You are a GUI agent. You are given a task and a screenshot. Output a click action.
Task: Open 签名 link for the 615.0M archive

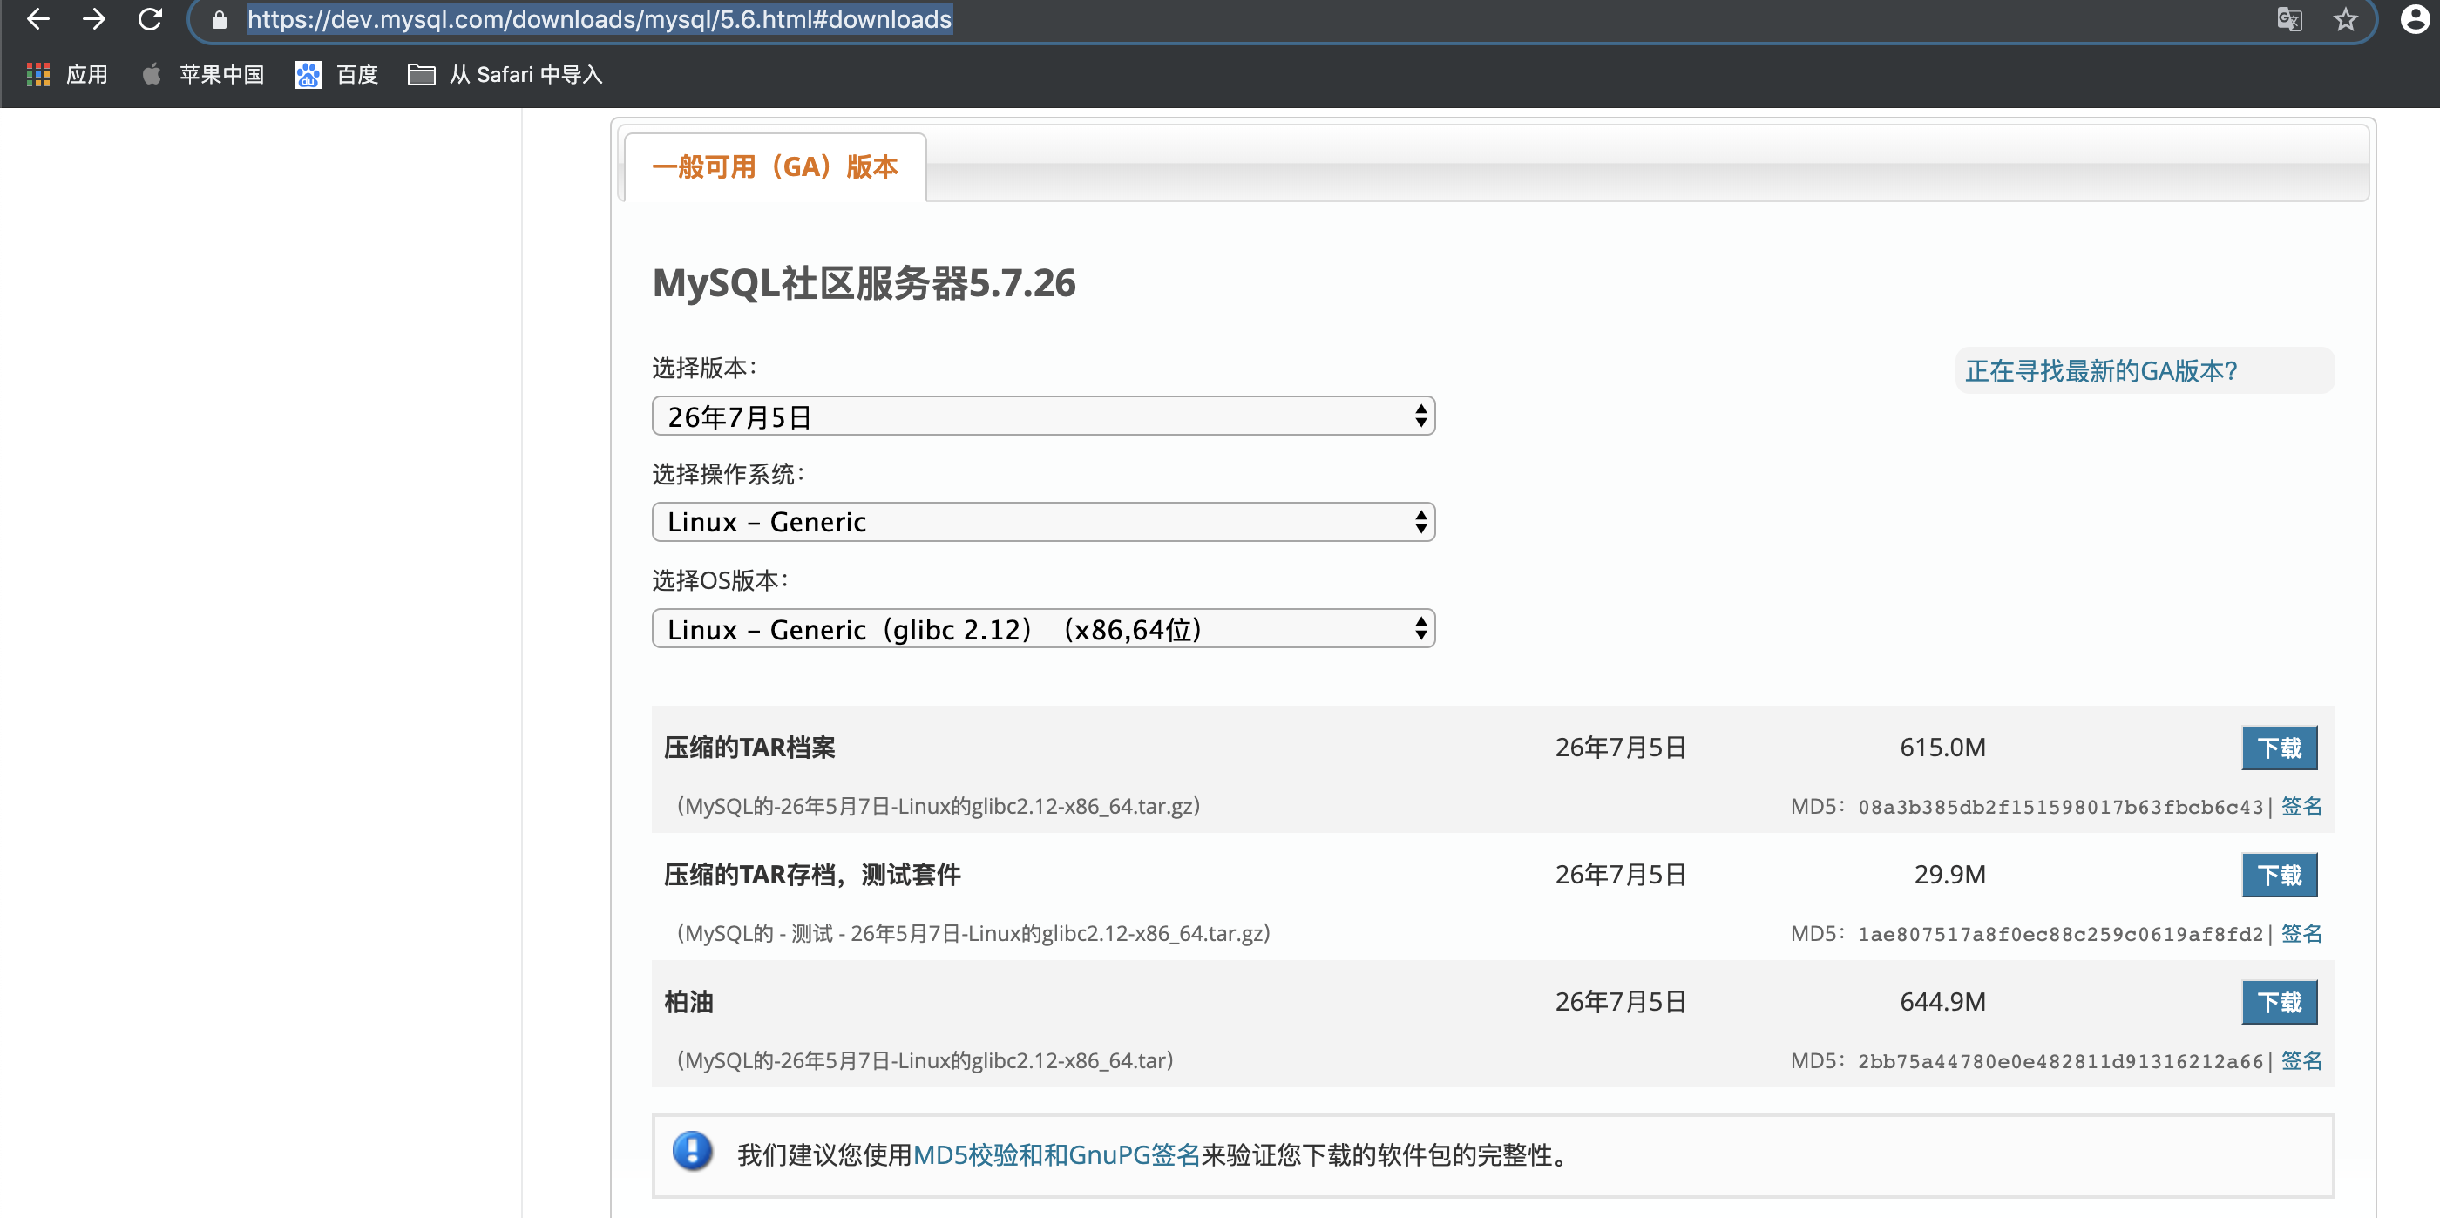pyautogui.click(x=2301, y=806)
